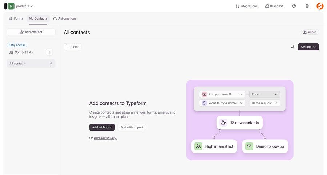Select the Contacts tab
The height and width of the screenshot is (175, 327).
pyautogui.click(x=38, y=18)
